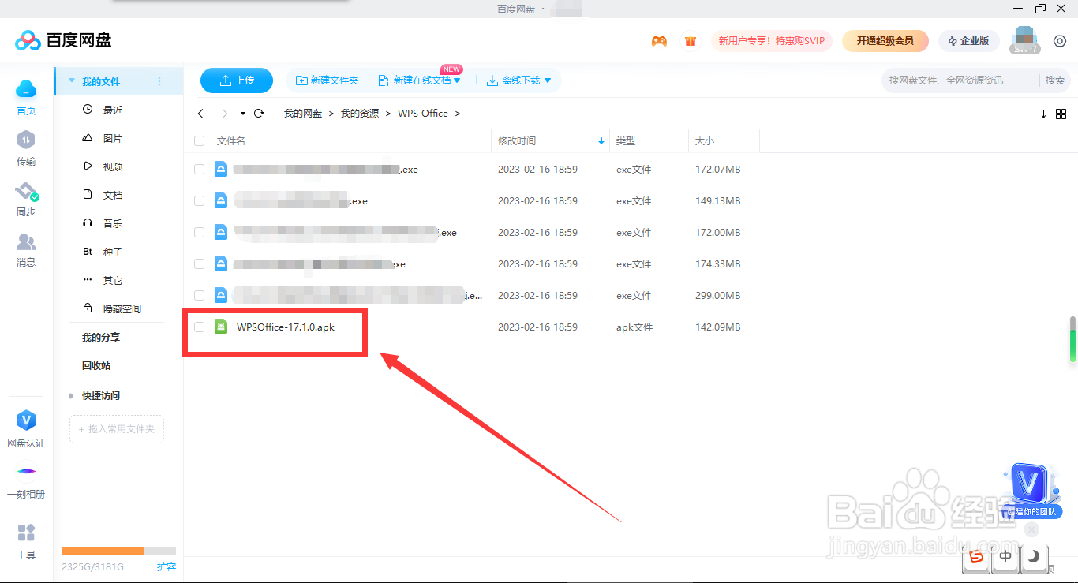Close the floating team promo widget
Image resolution: width=1078 pixels, height=583 pixels.
1031,530
